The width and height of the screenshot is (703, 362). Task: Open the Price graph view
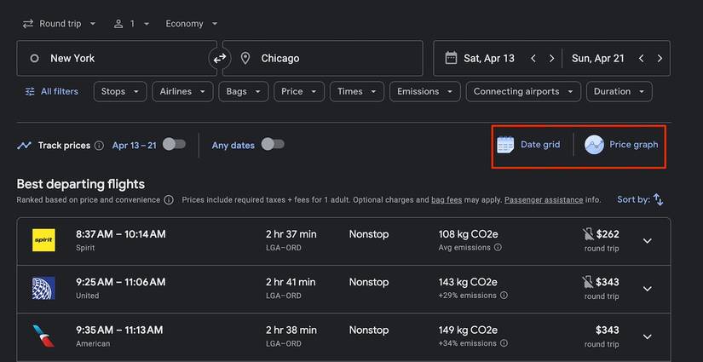622,145
